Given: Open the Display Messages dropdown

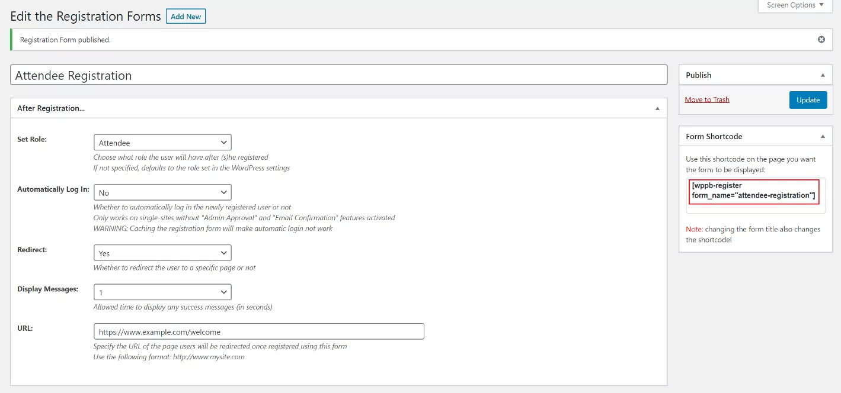Looking at the screenshot, I should point(162,292).
